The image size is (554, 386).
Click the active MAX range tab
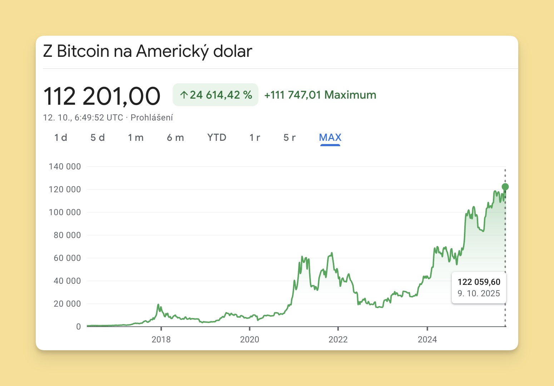pos(330,138)
